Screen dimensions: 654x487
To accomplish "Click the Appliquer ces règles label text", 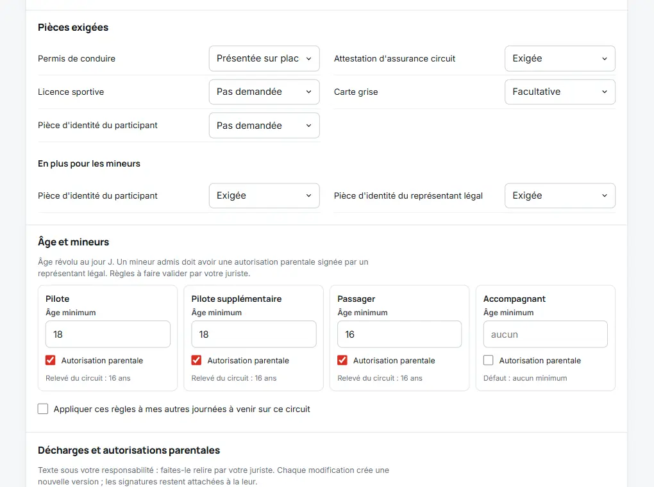I will coord(182,409).
